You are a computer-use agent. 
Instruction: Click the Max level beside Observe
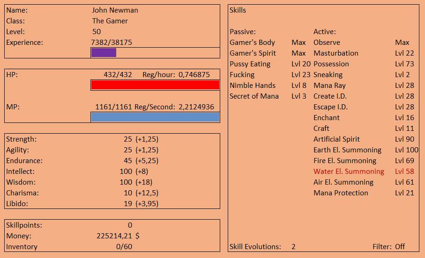point(402,43)
